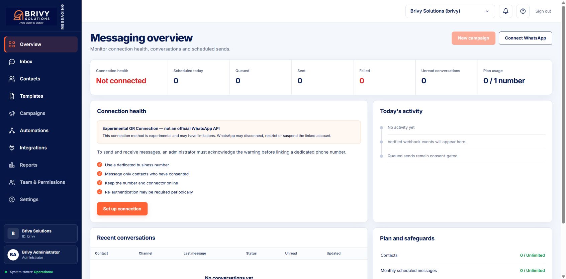The image size is (566, 279).
Task: Click the Contact column header
Action: pos(101,253)
